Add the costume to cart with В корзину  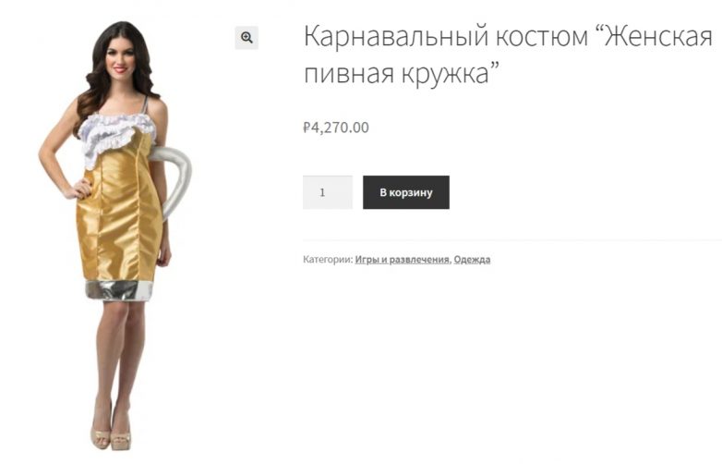[x=405, y=192]
